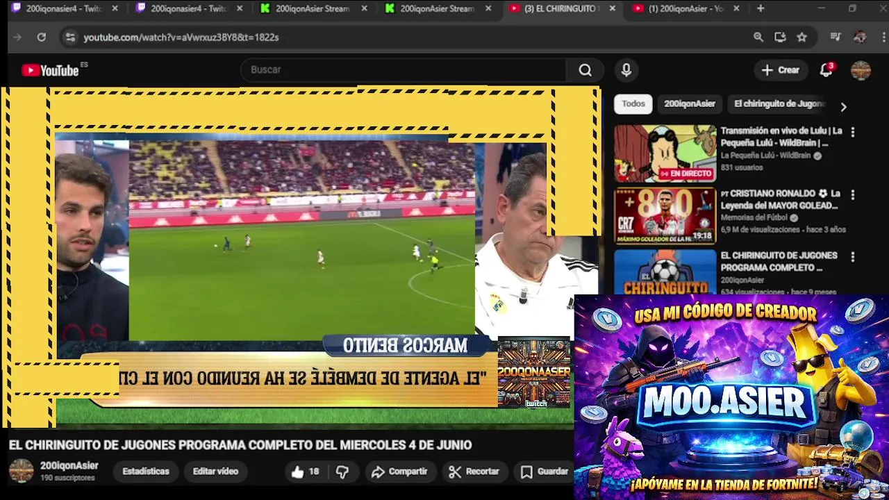Open Estadísticas for this video
The width and height of the screenshot is (889, 500).
(x=146, y=472)
